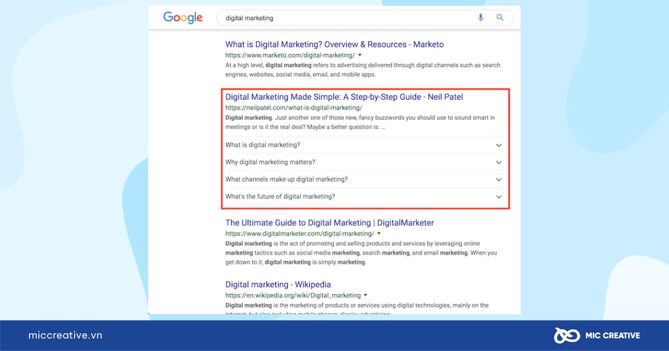Screen dimensions: 669x351
Task: Click the Google logo
Action: 183,18
